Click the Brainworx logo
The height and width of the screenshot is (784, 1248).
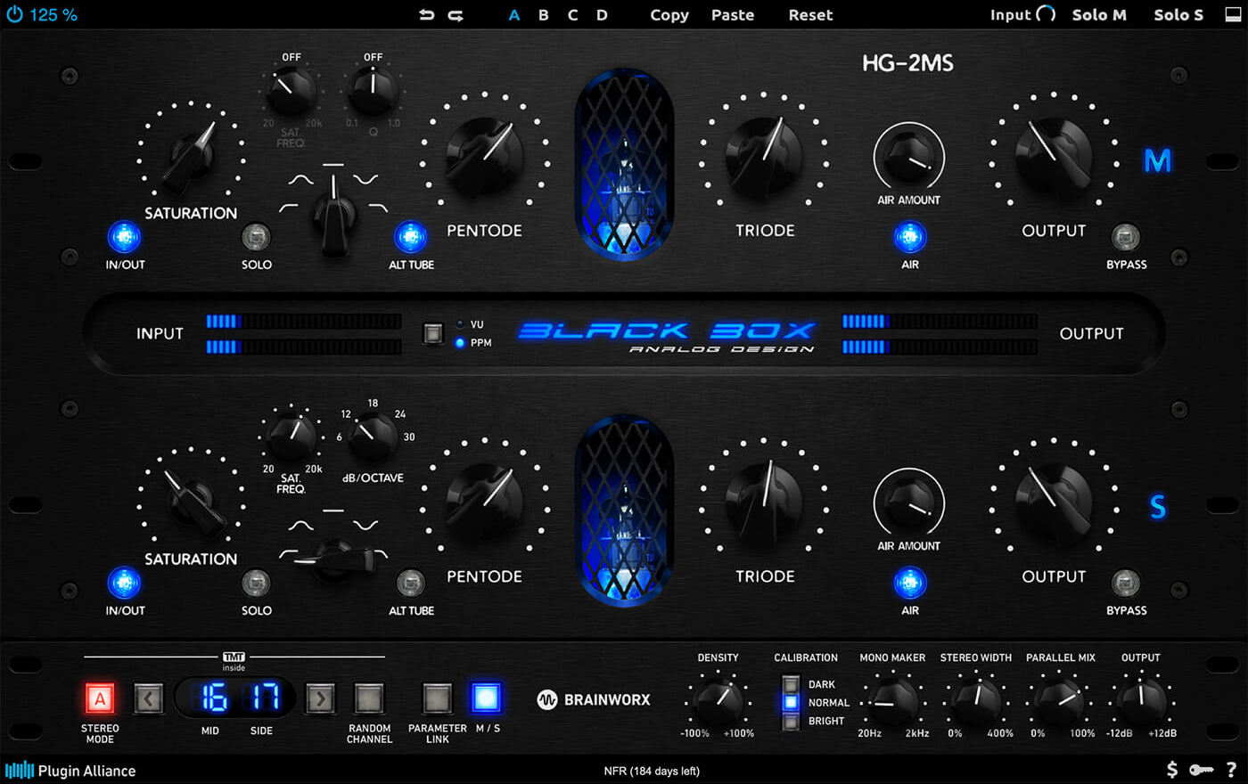tap(594, 700)
